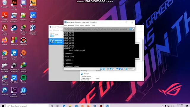Open the Windows Start menu
Viewport: 190px width, 107px height.
[3, 106]
